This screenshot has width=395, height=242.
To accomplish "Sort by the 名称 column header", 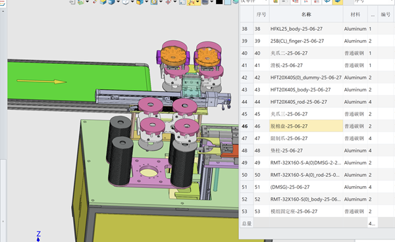I will coord(306,14).
